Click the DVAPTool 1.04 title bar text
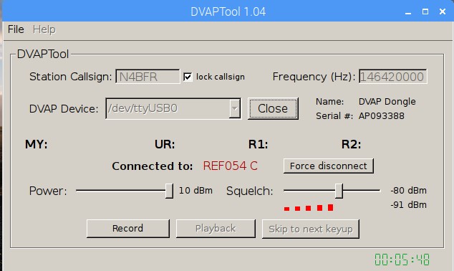 228,12
